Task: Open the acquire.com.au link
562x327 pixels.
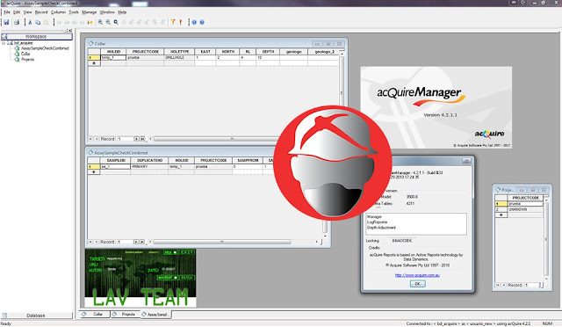Action: tap(417, 275)
